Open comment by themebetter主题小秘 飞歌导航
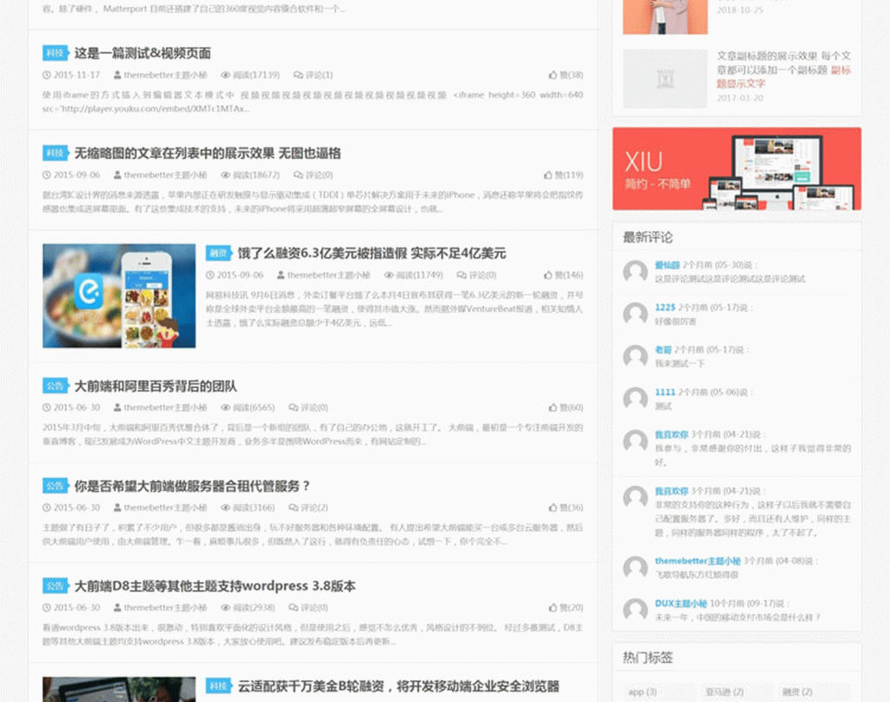Screen dimensions: 890x702 tap(697, 575)
